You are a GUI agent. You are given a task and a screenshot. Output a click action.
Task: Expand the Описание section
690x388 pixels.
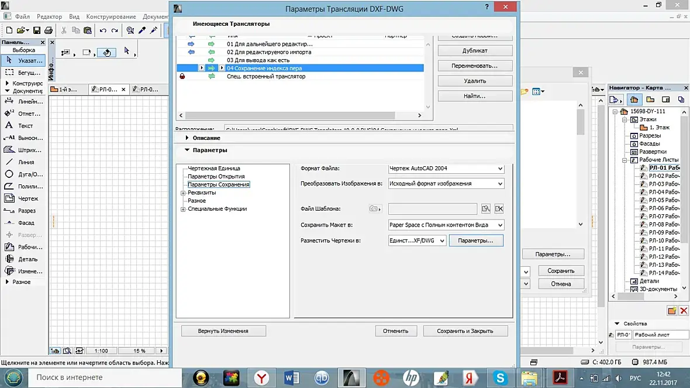(187, 138)
